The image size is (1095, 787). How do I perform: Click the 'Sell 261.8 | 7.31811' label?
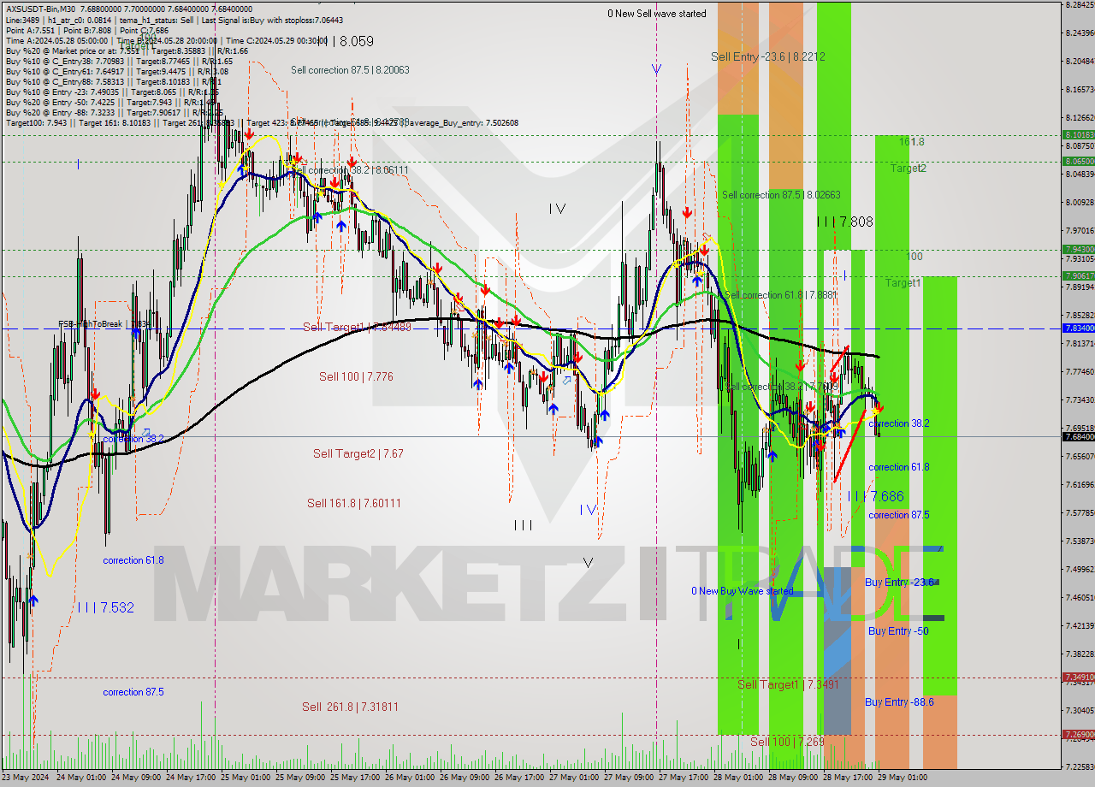[x=350, y=707]
